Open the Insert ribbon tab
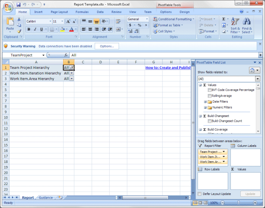This screenshot has width=265, height=208. point(38,12)
